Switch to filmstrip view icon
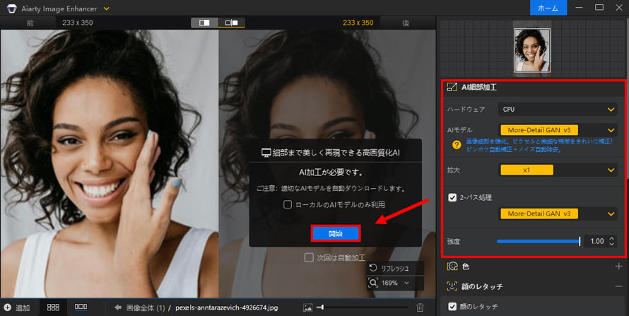This screenshot has width=629, height=316. click(81, 307)
